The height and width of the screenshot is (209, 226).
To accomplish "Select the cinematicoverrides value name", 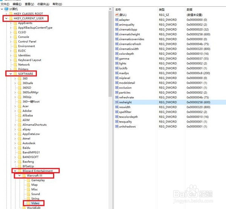I will (131, 39).
